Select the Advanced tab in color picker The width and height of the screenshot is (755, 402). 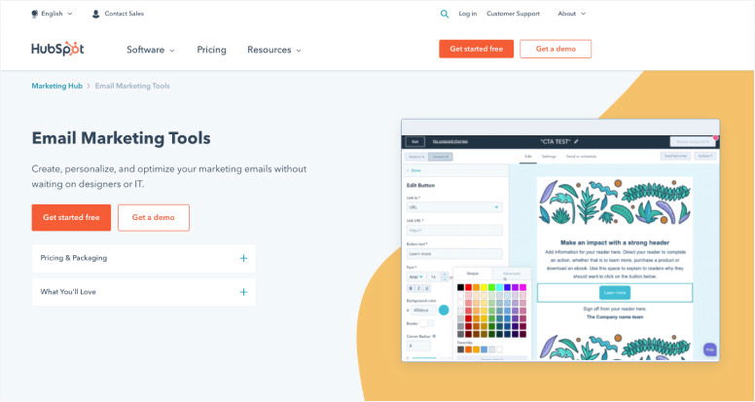point(512,274)
